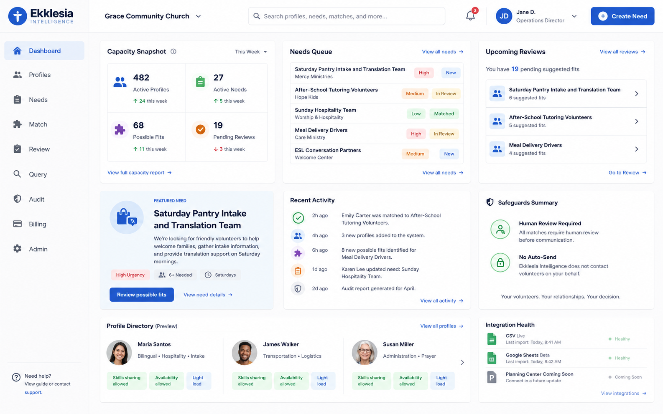Go to Dashboard in sidebar

click(x=44, y=50)
